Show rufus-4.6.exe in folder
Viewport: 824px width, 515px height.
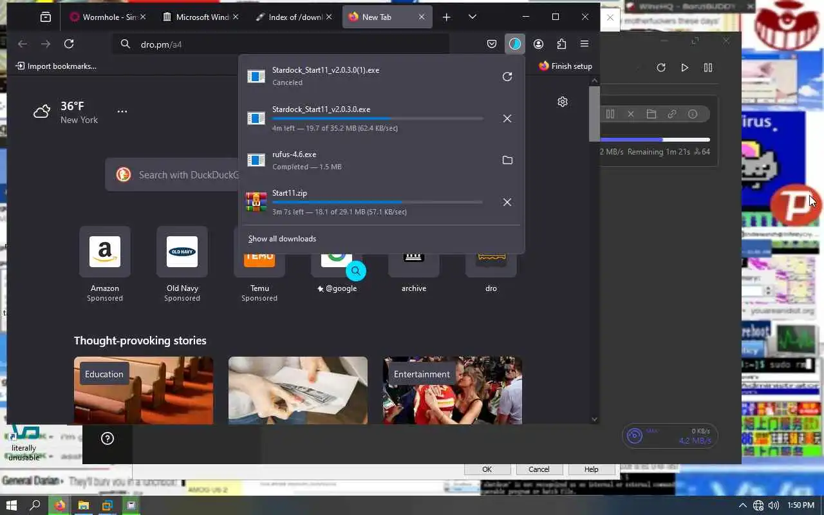click(507, 160)
